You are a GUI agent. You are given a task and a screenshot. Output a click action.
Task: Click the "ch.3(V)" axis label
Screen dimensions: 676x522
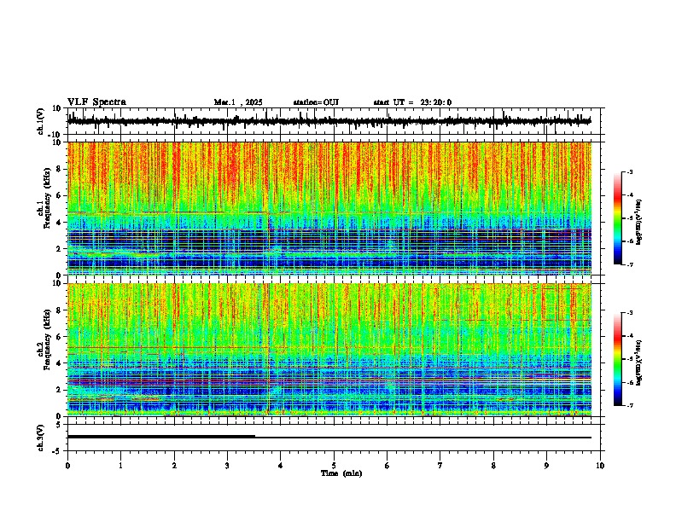point(41,438)
